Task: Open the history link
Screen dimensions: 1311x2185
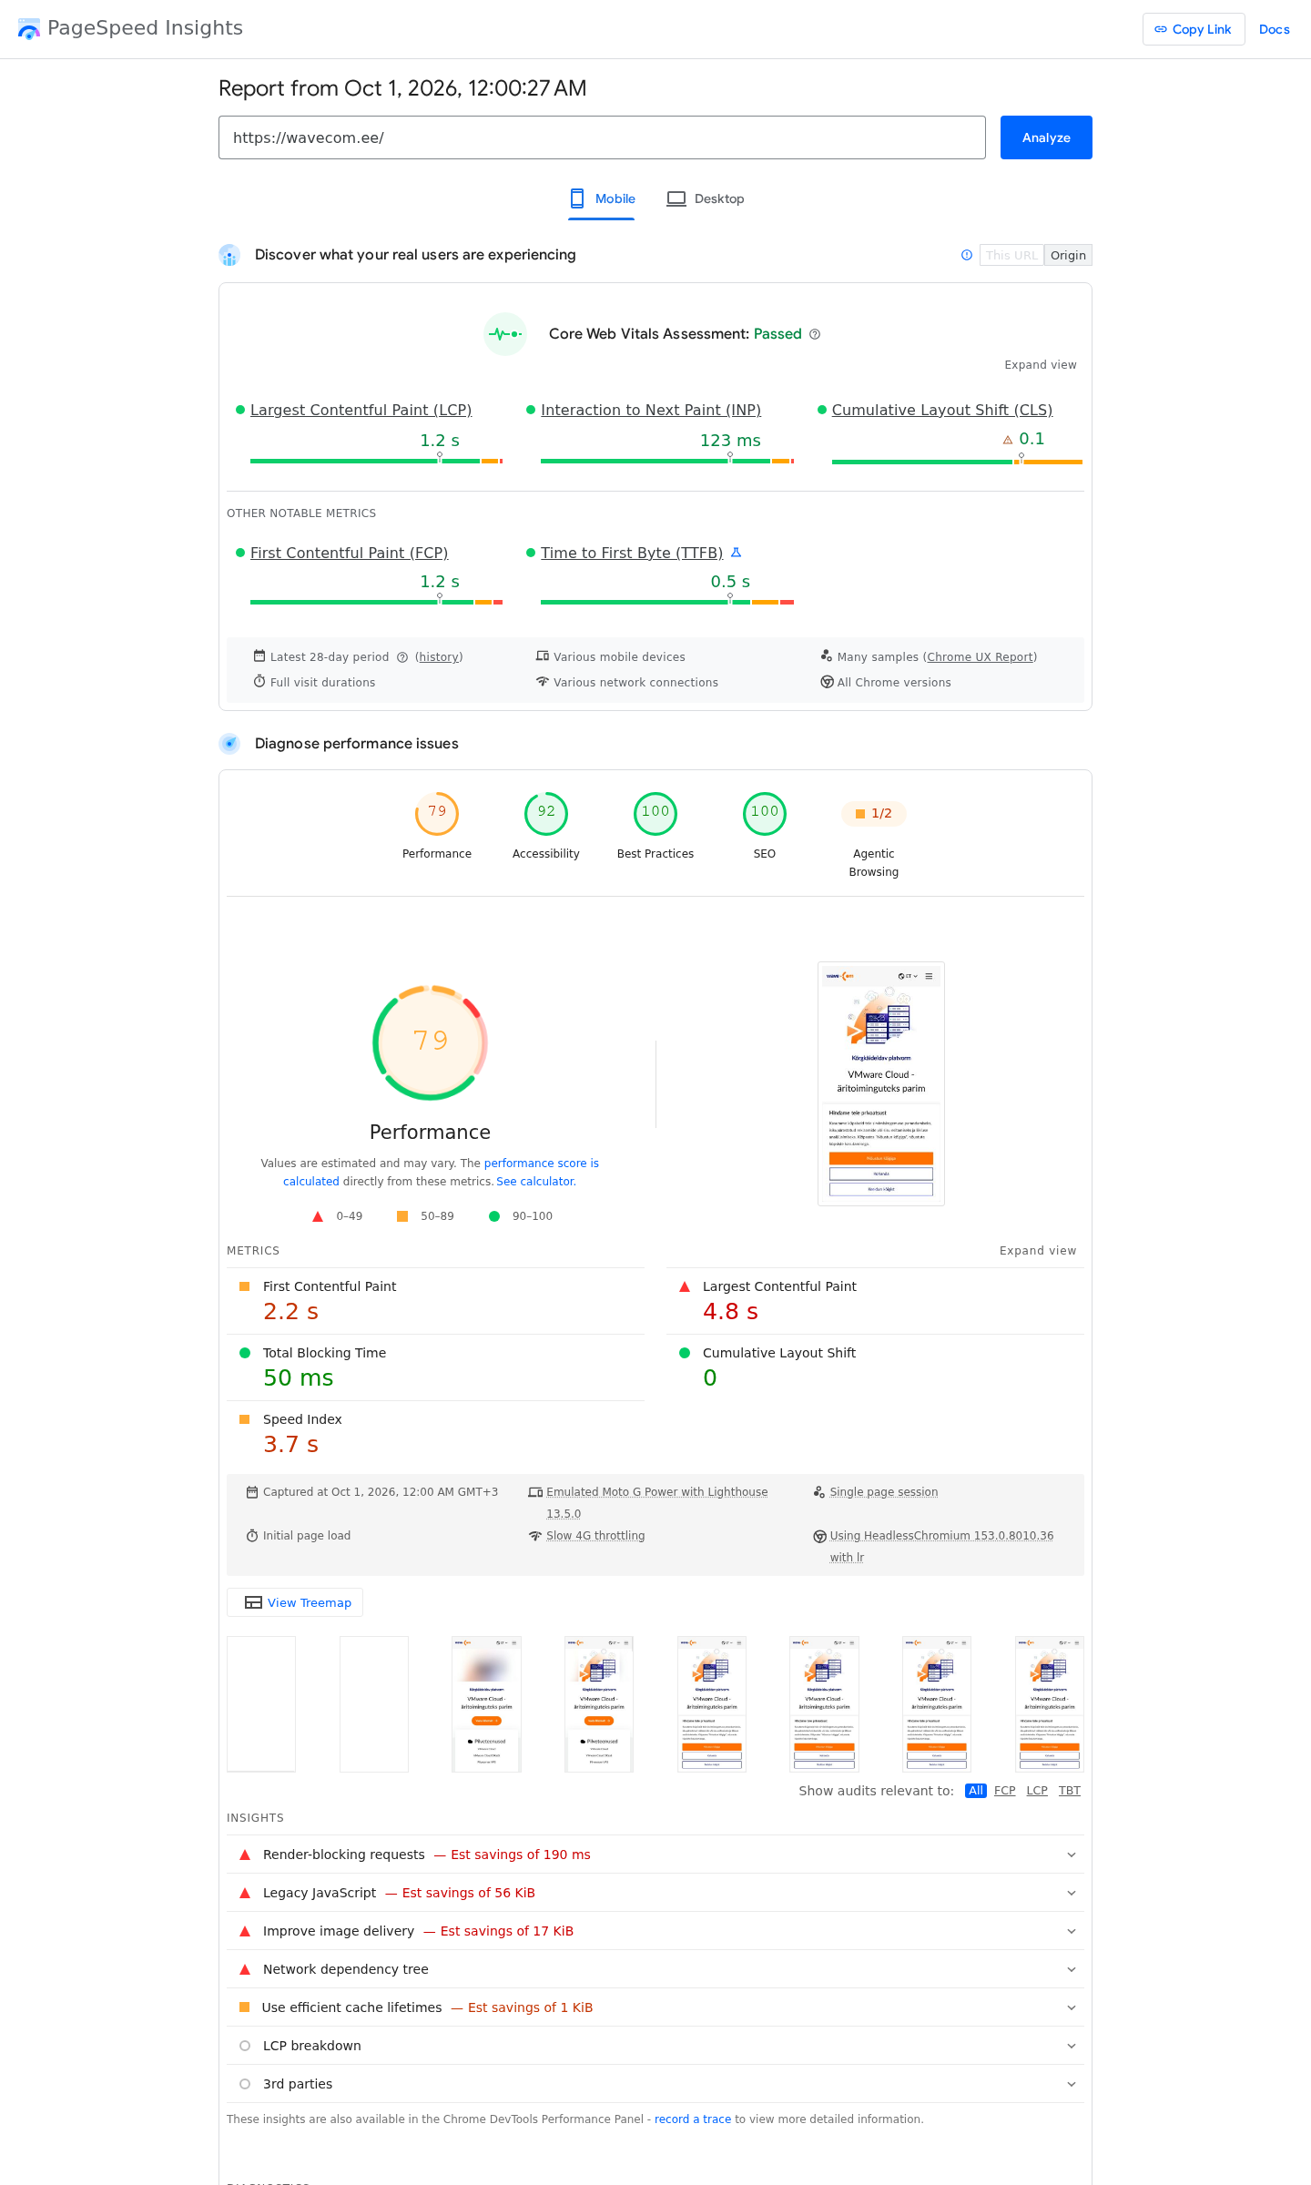Action: 439,657
